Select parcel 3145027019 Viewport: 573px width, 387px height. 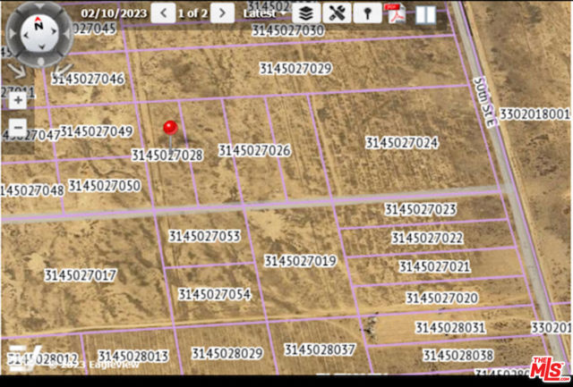click(x=300, y=261)
